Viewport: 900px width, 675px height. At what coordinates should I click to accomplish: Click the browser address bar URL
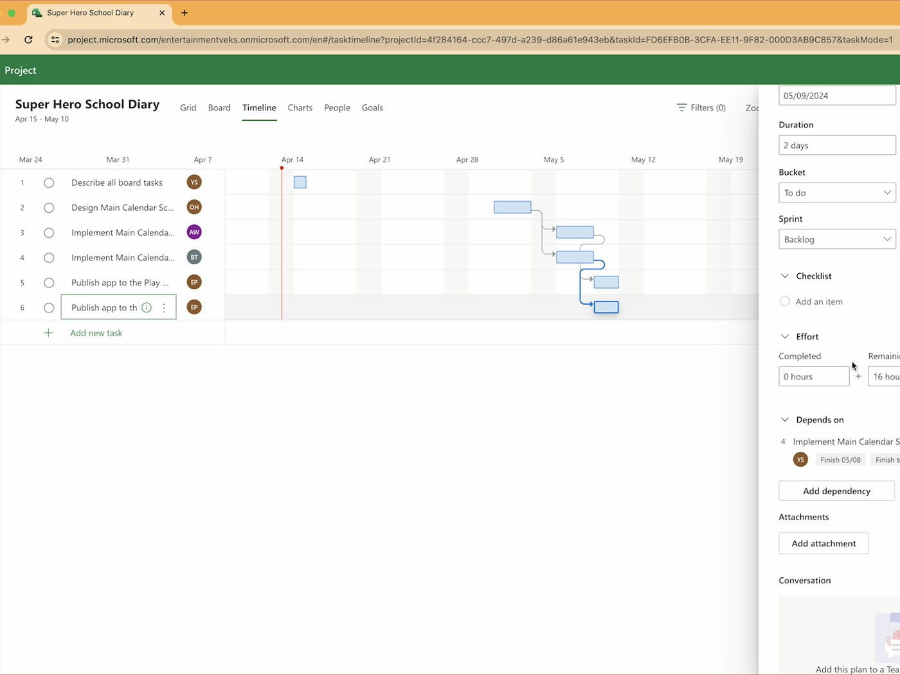pyautogui.click(x=480, y=40)
